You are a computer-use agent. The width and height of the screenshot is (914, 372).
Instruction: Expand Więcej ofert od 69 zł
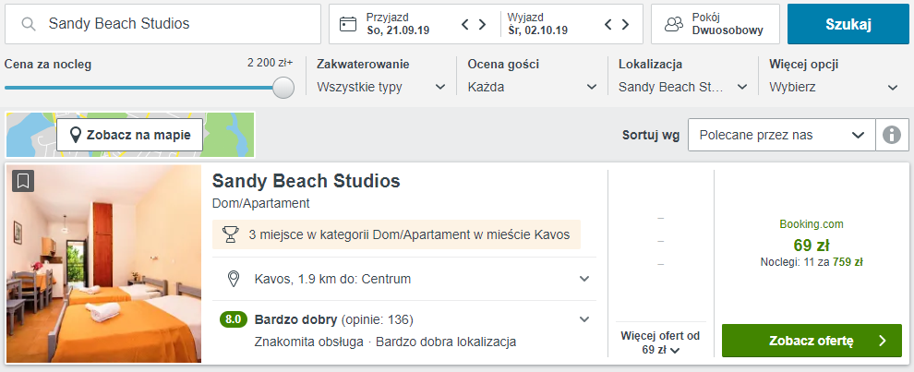point(660,342)
